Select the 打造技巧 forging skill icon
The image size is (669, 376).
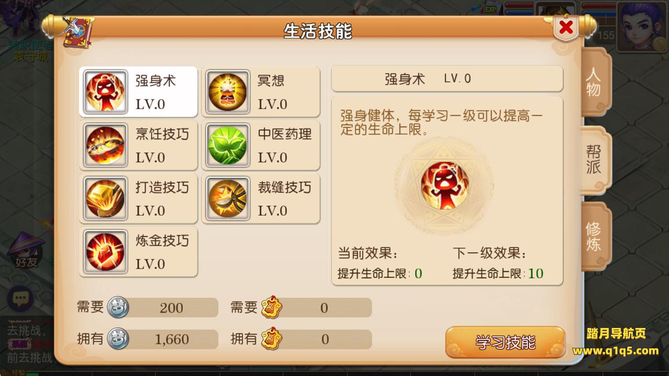coord(106,198)
